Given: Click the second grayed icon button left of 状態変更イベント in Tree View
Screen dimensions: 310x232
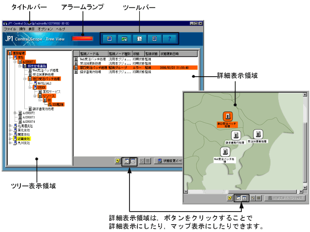Looking at the screenshot, I should click(x=147, y=161).
